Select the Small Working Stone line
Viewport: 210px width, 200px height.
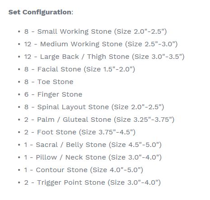pos(96,31)
